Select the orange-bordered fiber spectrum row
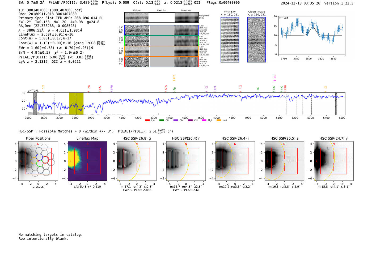The image size is (372, 253). [x=162, y=51]
